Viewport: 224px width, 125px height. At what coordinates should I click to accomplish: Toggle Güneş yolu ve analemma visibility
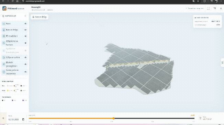point(25,72)
